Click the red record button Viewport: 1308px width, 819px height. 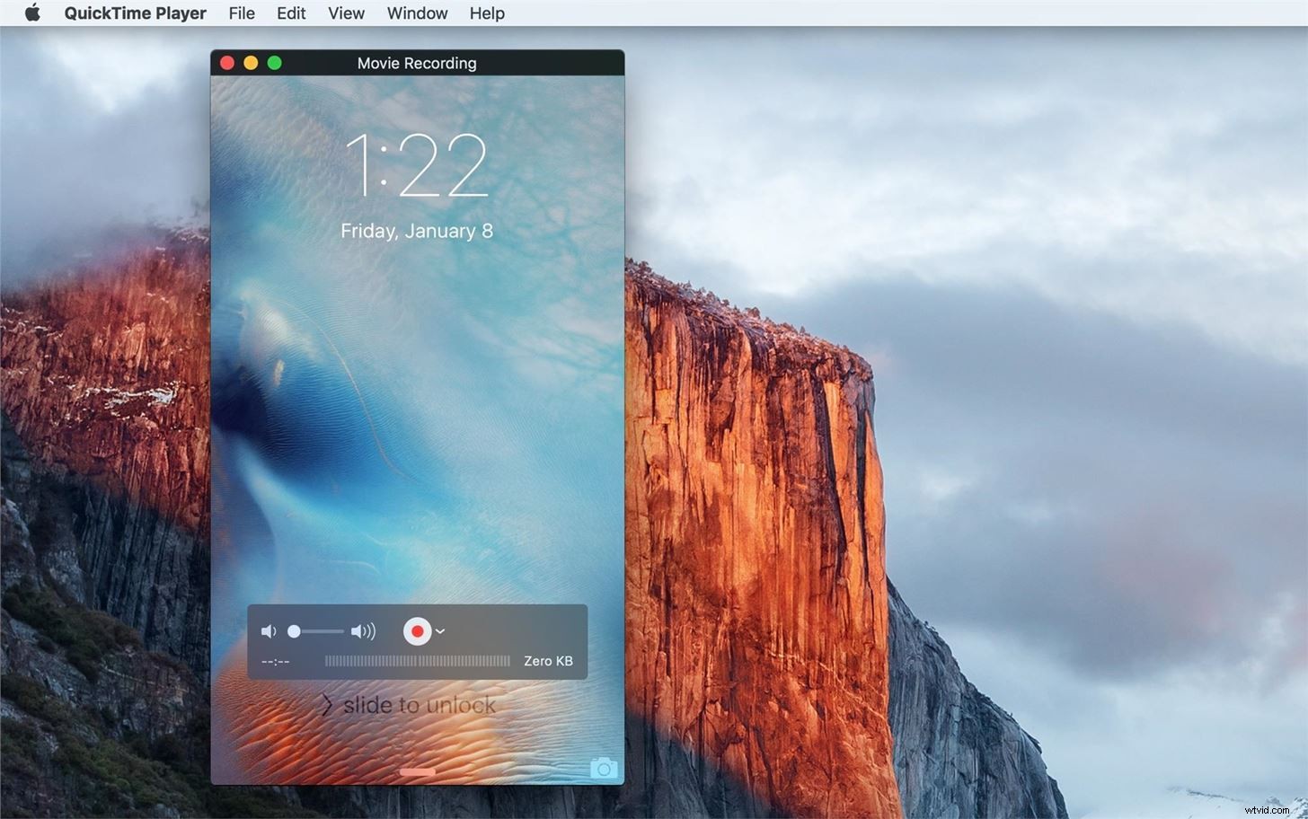[x=418, y=630]
